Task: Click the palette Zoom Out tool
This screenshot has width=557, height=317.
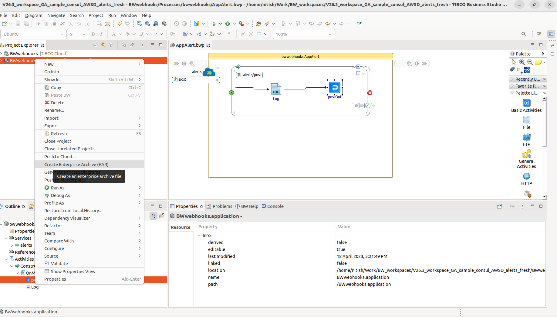Action: 530,62
